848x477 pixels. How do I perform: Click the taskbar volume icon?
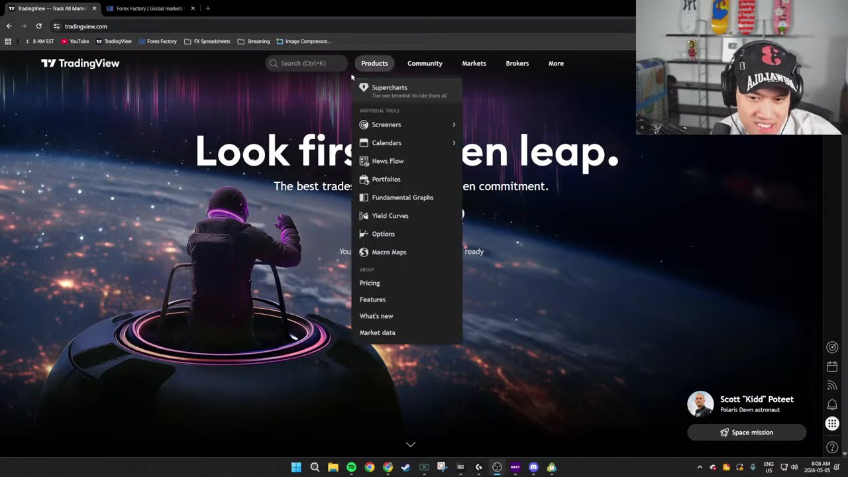[x=794, y=467]
